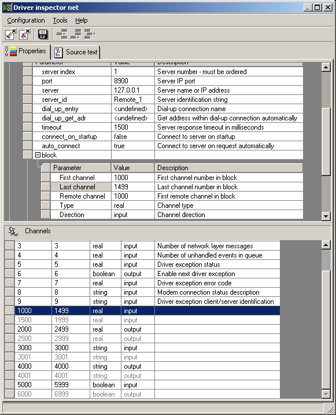Image resolution: width=336 pixels, height=415 pixels.
Task: Click the dial_up_entry <undefined> value
Action: [133, 109]
